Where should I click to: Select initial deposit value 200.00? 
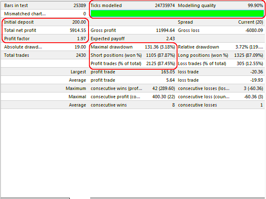click(79, 22)
